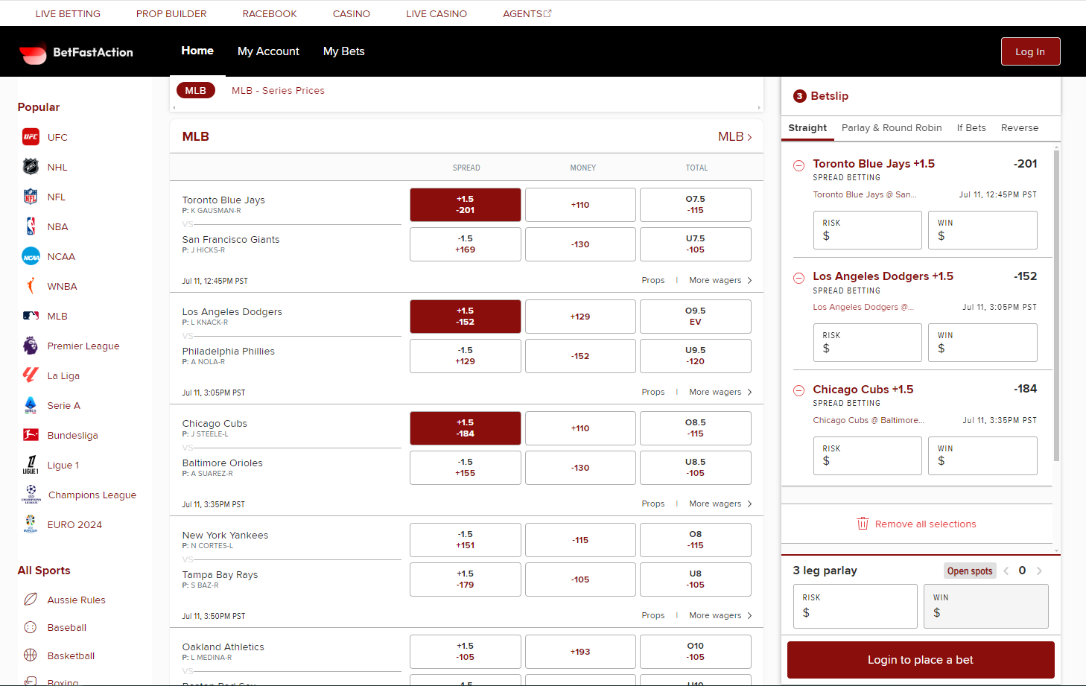Open the Bundesliga icon
Viewport: 1086px width, 686px height.
tap(31, 435)
